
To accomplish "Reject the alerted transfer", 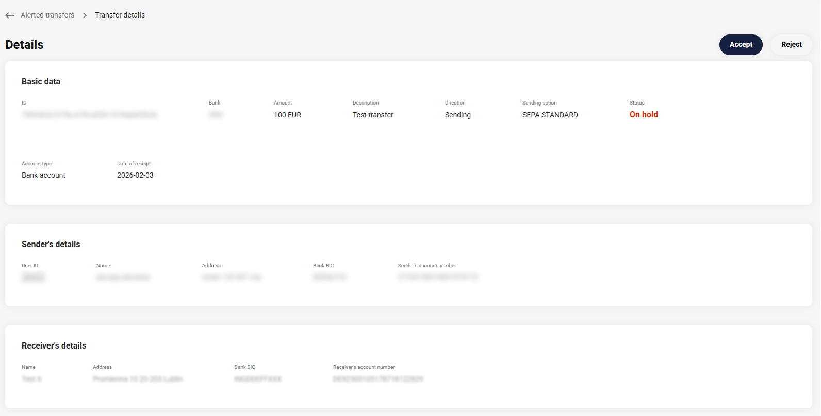I will [791, 45].
